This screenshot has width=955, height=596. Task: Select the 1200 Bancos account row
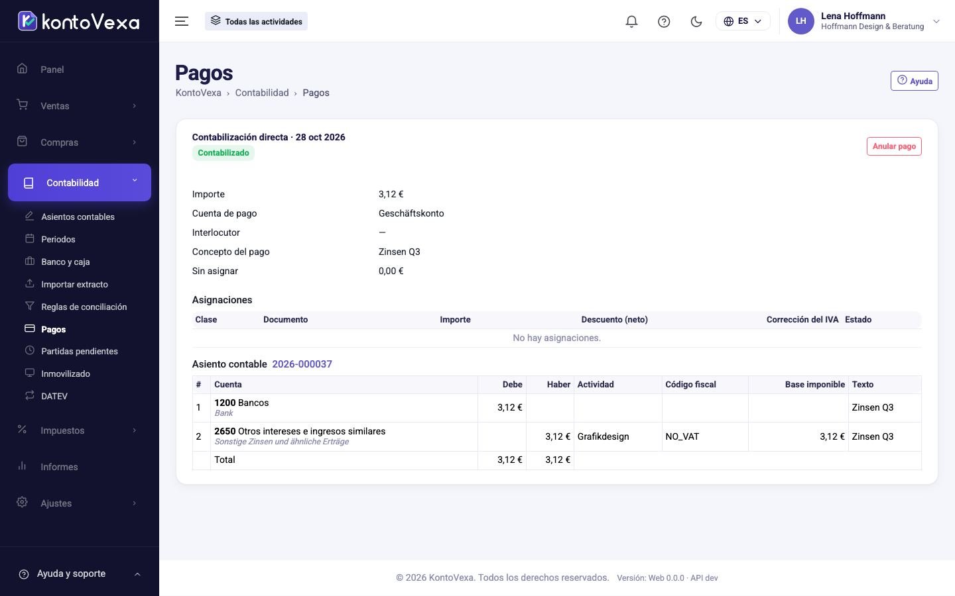click(x=556, y=408)
